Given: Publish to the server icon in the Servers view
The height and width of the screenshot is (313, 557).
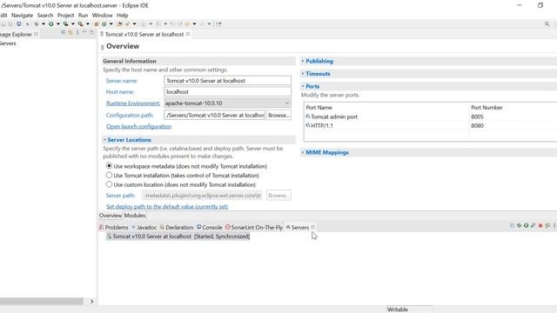Looking at the screenshot, I should 547,226.
